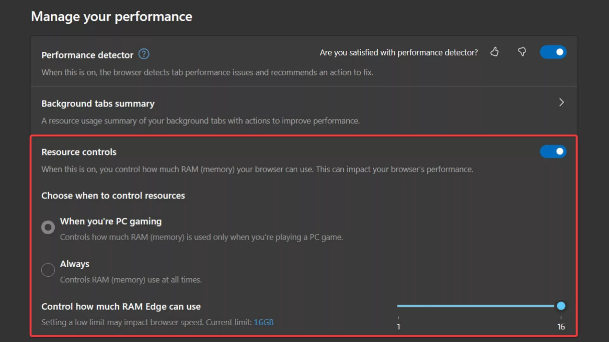
Task: Turn off the Performance detector toggle
Action: click(553, 52)
